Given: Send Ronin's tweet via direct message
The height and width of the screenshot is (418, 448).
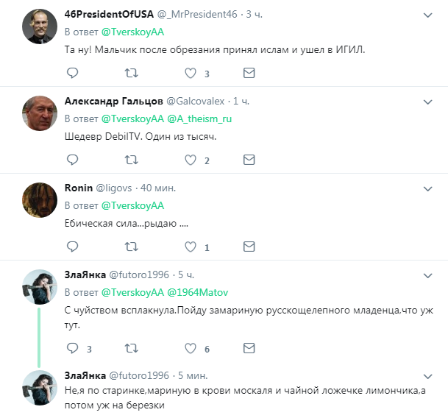Looking at the screenshot, I should 249,247.
